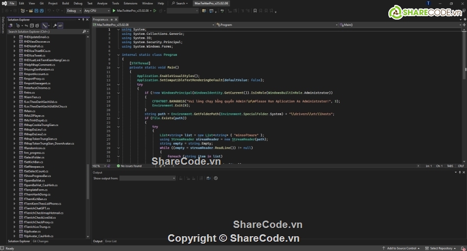The height and width of the screenshot is (251, 467).
Task: Click the Save All icon in the toolbar
Action: click(42, 11)
